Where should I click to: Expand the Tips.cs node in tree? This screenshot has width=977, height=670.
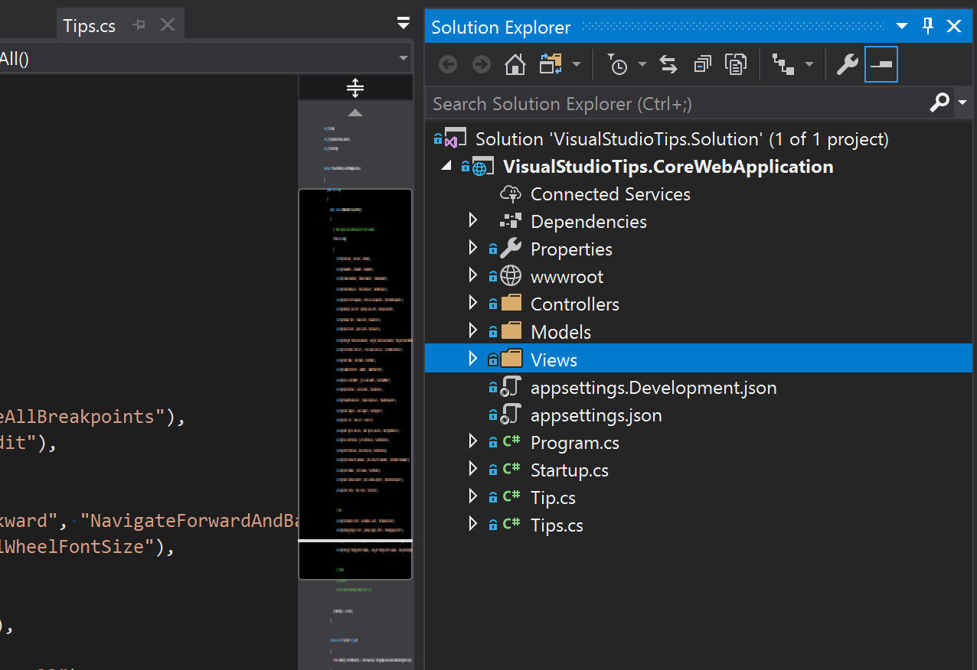(473, 525)
